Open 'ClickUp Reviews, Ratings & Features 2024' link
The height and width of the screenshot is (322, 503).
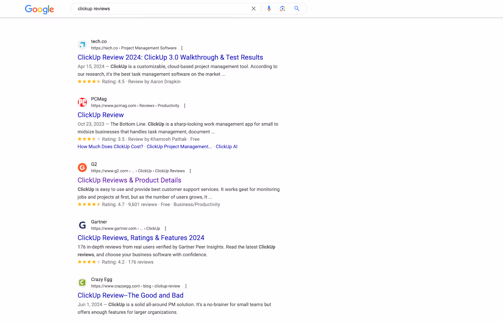(x=141, y=238)
